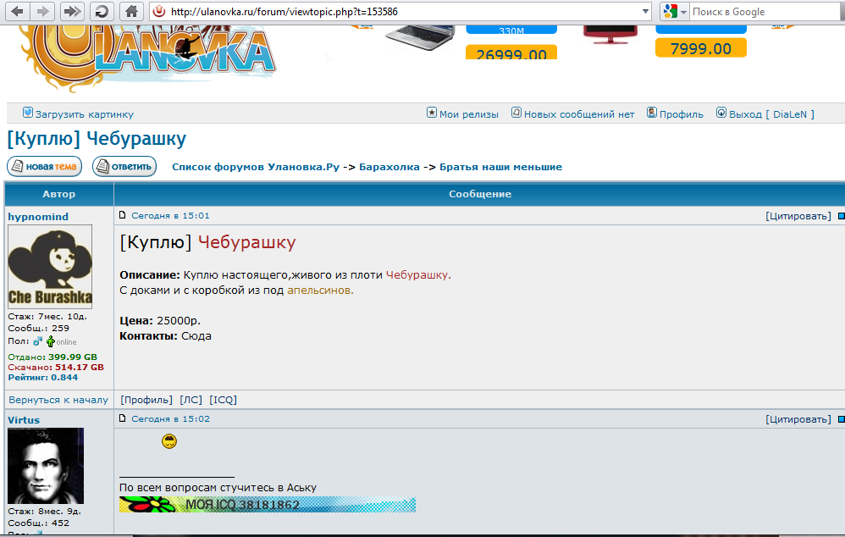The image size is (845, 537).
Task: Click Выход to log out DiaLeN
Action: pos(747,112)
